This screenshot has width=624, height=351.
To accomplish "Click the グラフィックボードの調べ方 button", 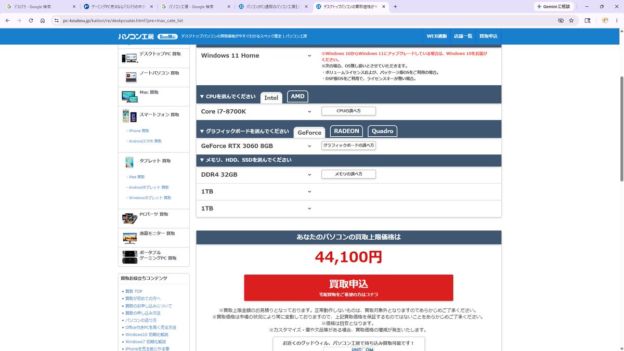I will (348, 146).
